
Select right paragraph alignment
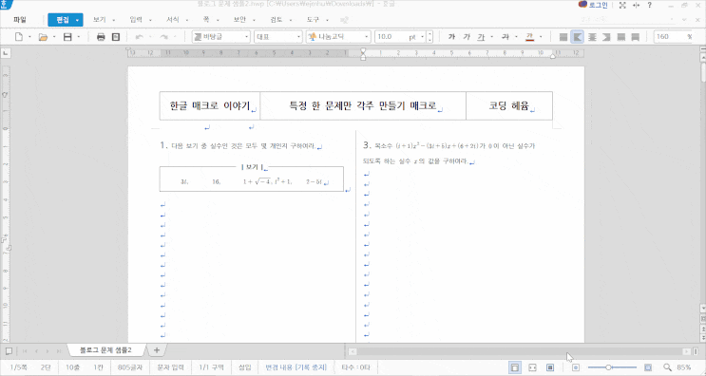606,37
